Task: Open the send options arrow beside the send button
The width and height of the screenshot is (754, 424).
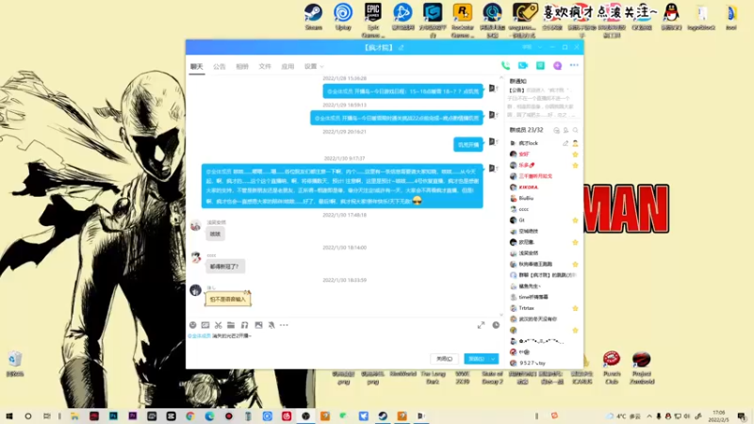Action: click(493, 359)
